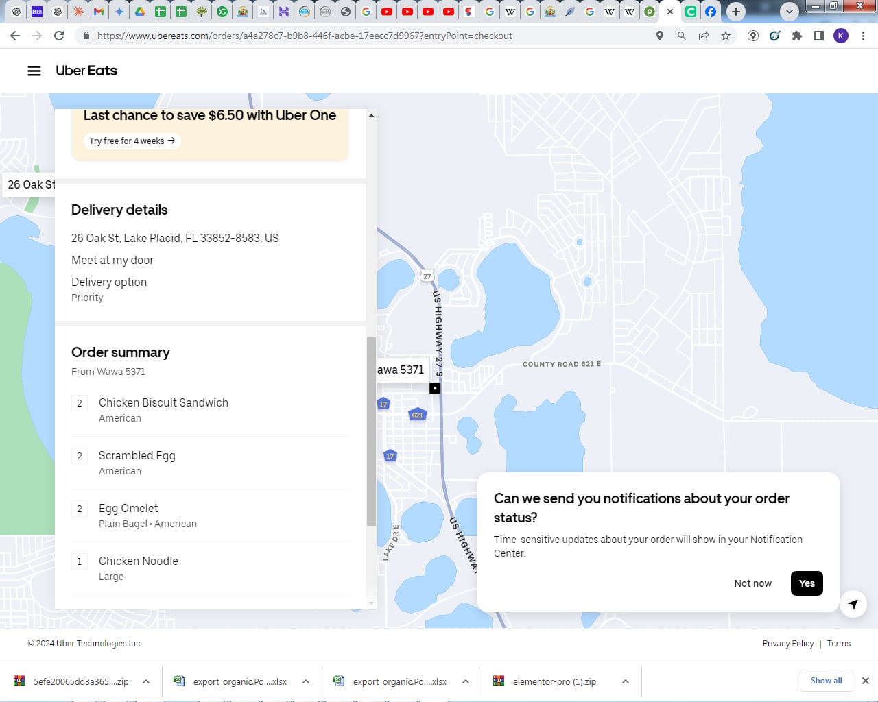Open the Uber Eats hamburger menu
Screen dimensions: 878x702
pyautogui.click(x=34, y=71)
